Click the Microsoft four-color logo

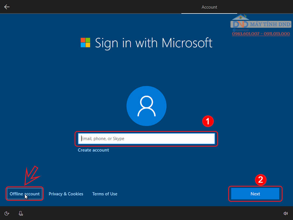click(85, 42)
